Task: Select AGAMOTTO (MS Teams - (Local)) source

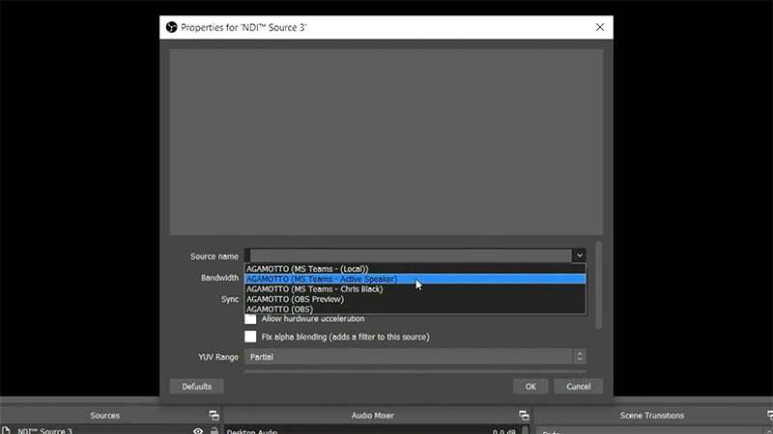Action: 415,269
